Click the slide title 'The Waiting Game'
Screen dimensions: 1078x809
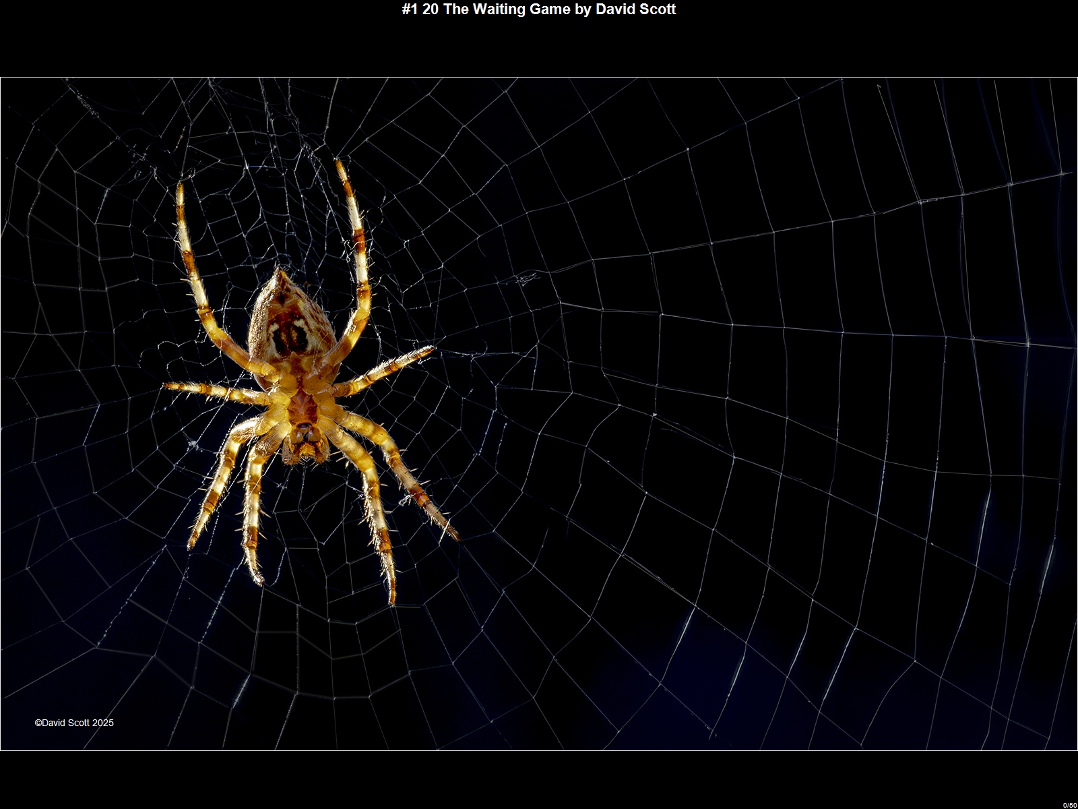tap(506, 9)
